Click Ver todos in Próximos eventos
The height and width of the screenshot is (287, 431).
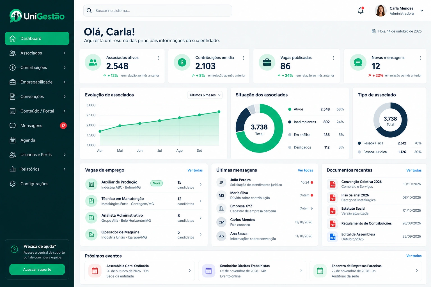[x=414, y=256]
